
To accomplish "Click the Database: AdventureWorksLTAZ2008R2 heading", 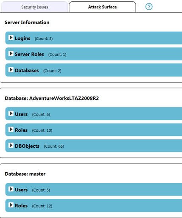I will [52, 98].
